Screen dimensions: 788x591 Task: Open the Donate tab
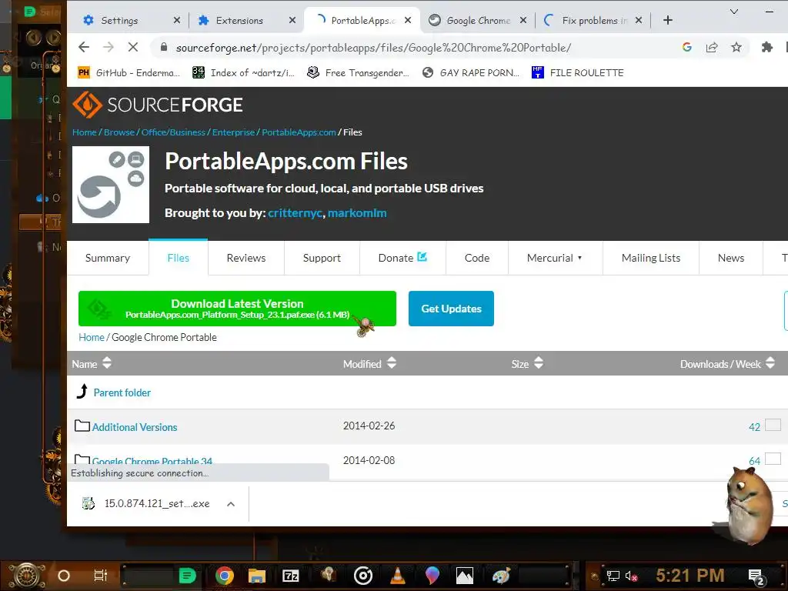point(402,258)
